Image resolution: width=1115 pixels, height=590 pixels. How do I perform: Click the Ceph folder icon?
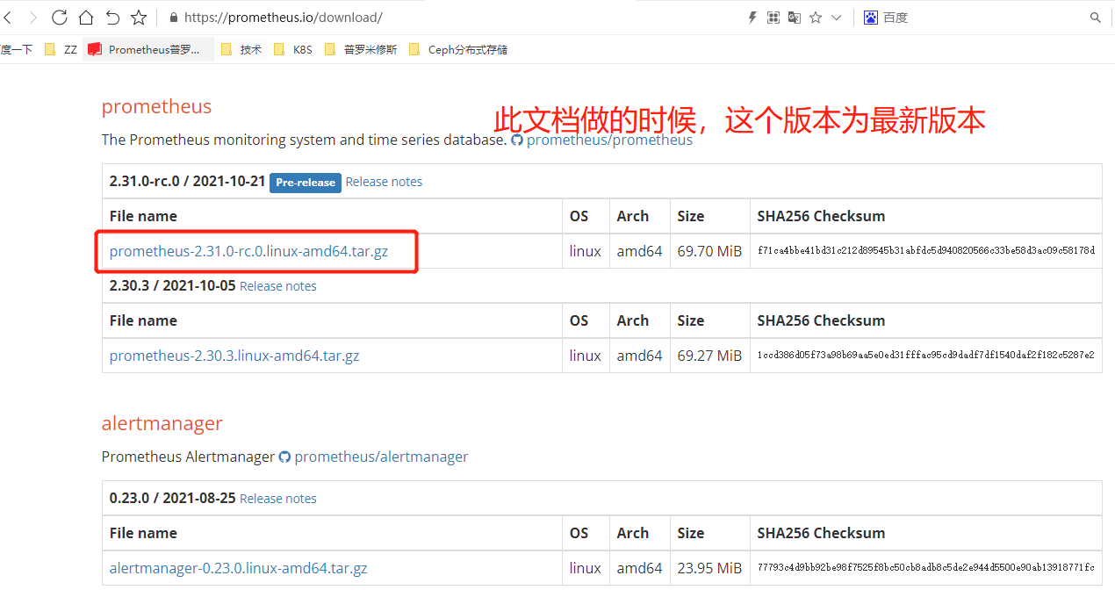point(414,49)
